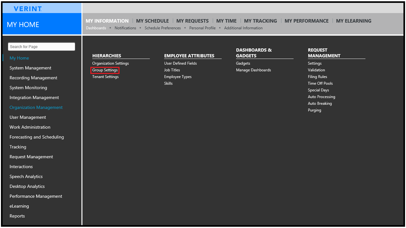
Task: Open the My Tracking tab
Action: [260, 21]
